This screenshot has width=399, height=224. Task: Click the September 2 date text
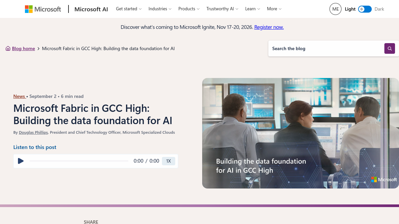[x=43, y=96]
